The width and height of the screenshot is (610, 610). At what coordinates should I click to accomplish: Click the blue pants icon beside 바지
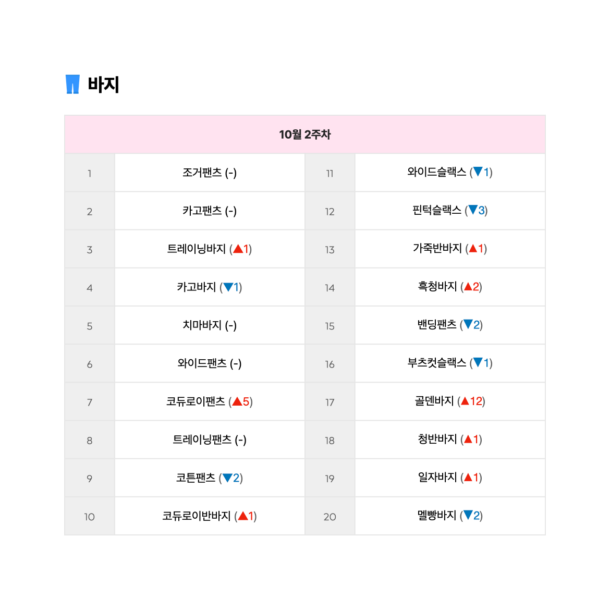pos(72,84)
